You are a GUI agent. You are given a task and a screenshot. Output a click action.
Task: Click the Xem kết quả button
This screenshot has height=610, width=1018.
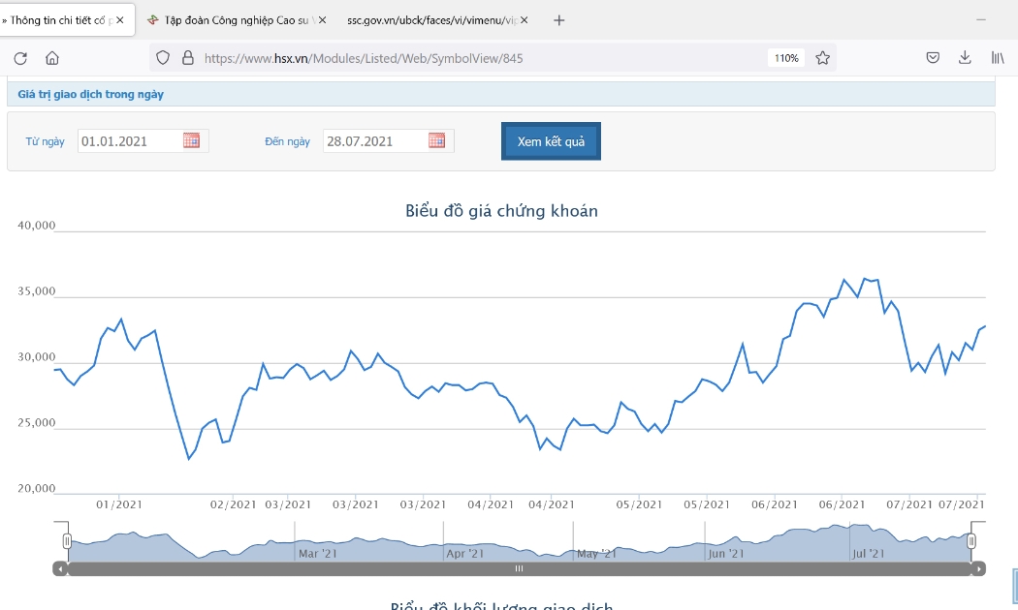tap(552, 141)
